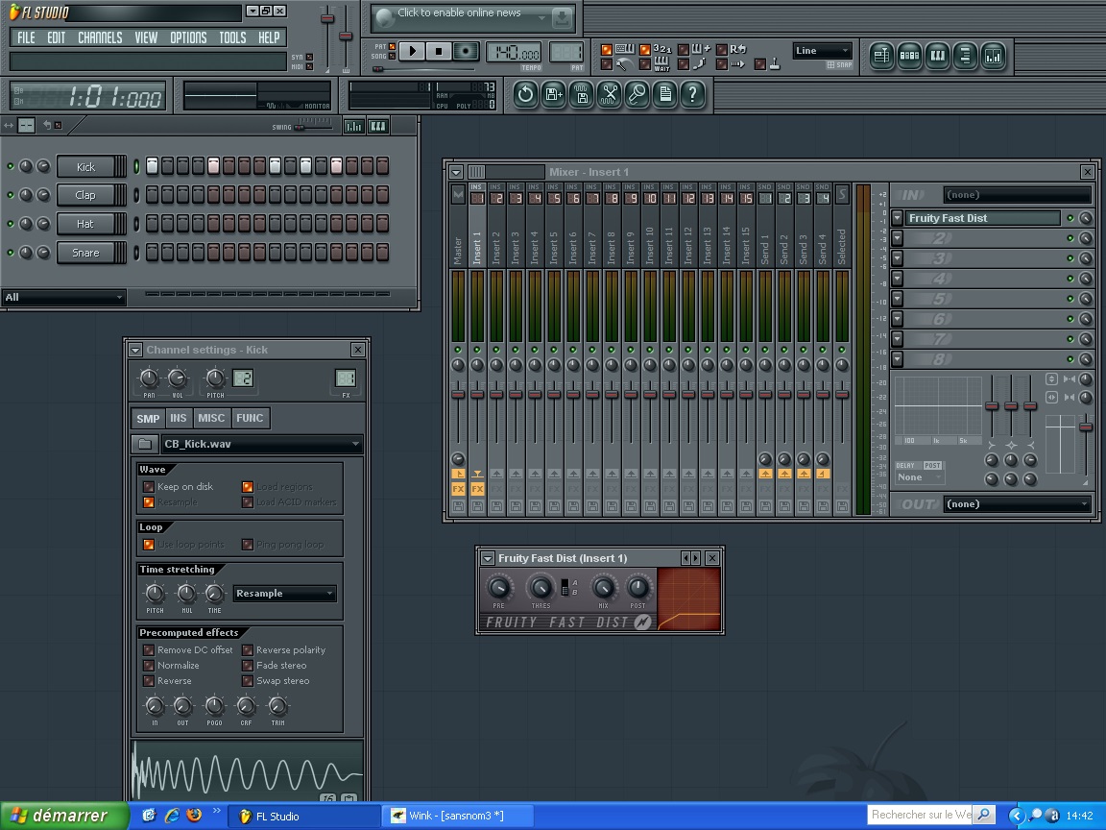Open the Fruity Fast Dist plugin menu arrow
This screenshot has height=830, width=1106.
click(488, 558)
